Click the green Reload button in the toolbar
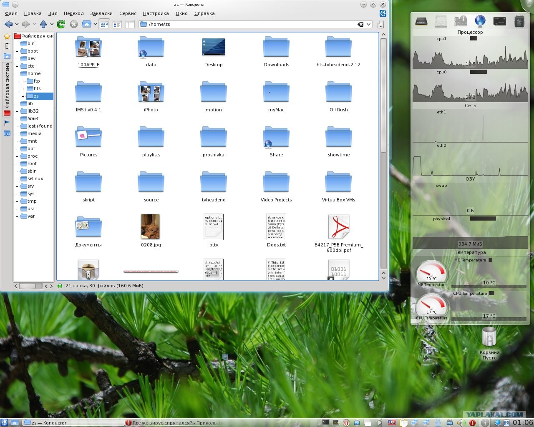This screenshot has height=427, width=534. pyautogui.click(x=61, y=24)
